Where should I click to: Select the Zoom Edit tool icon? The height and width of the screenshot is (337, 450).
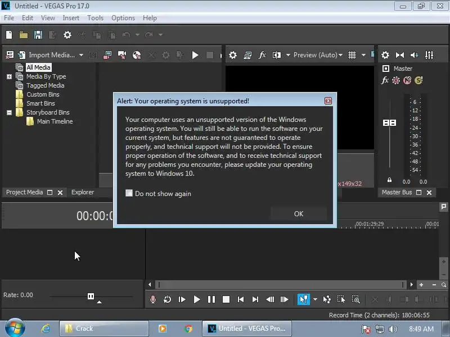click(x=356, y=300)
